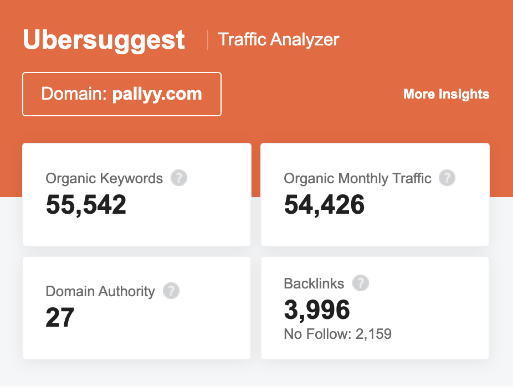
Task: Select the 55,542 organic keywords value
Action: point(86,205)
